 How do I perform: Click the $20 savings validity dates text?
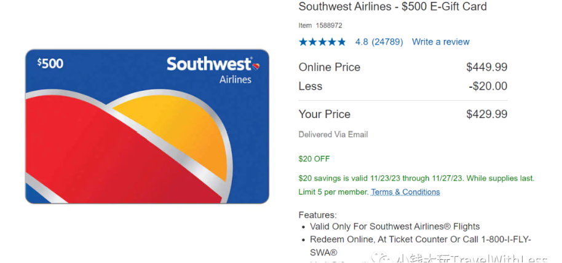(x=416, y=178)
